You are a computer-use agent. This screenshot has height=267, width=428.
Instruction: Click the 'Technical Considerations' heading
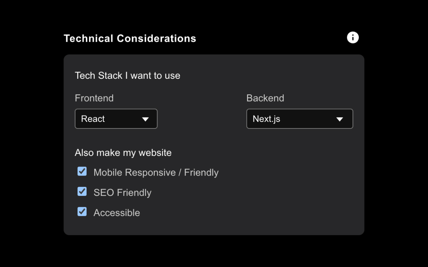(x=130, y=38)
